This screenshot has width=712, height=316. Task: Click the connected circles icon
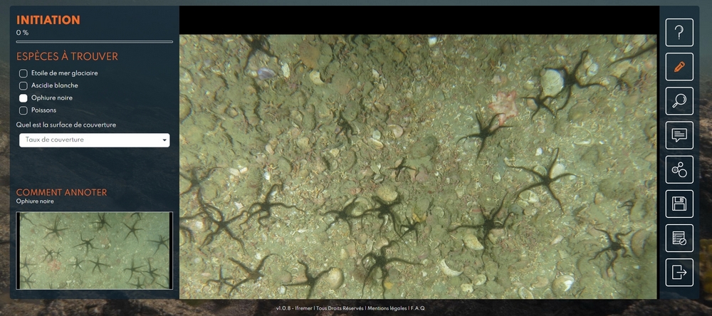click(679, 169)
